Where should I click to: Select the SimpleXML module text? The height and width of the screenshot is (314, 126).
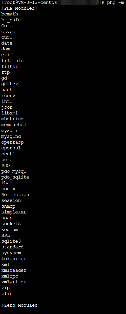coord(14,212)
